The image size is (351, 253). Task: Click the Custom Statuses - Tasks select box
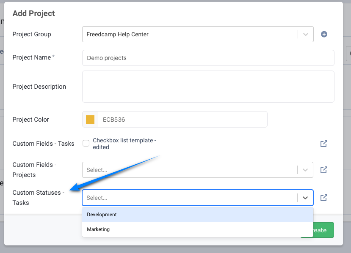tap(190, 198)
